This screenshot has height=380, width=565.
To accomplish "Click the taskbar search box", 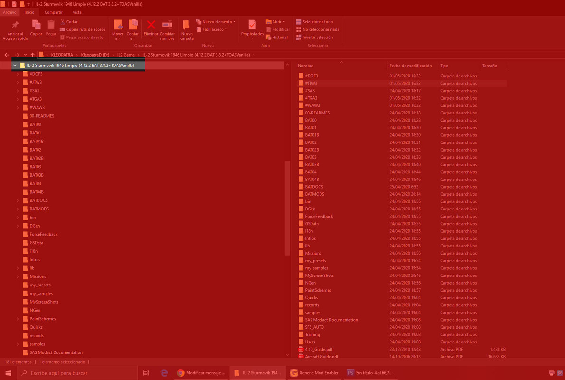I will (x=77, y=373).
